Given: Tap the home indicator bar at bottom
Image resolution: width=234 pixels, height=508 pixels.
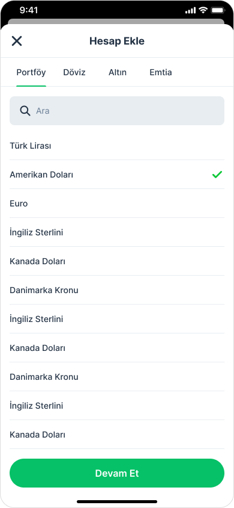Looking at the screenshot, I should coord(117,501).
